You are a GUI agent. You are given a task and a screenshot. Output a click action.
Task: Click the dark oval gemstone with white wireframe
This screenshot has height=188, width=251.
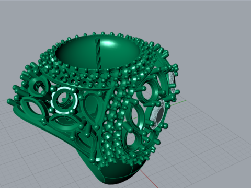(x=157, y=114)
